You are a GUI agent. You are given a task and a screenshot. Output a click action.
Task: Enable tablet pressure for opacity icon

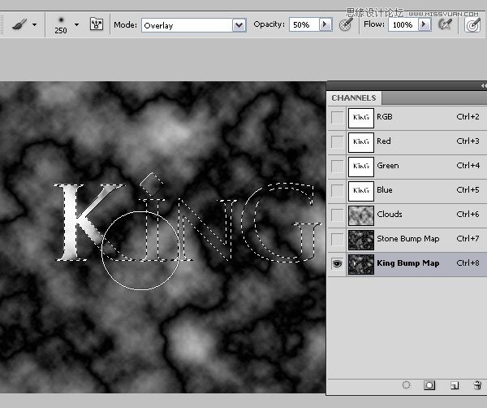(x=345, y=24)
